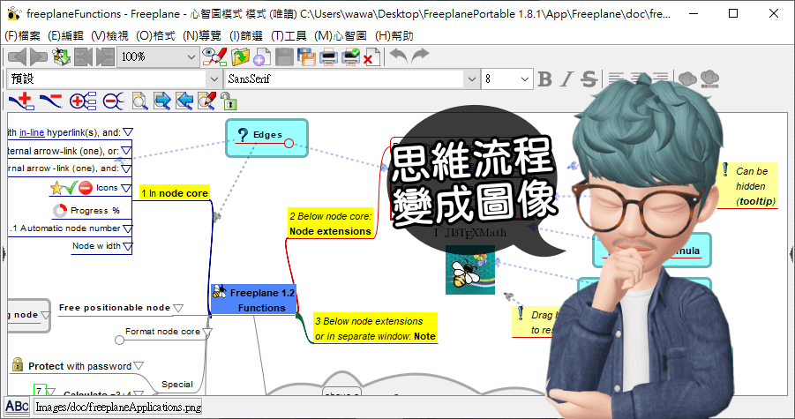
Task: Go back with the previous-node arrow
Action: [x=18, y=56]
